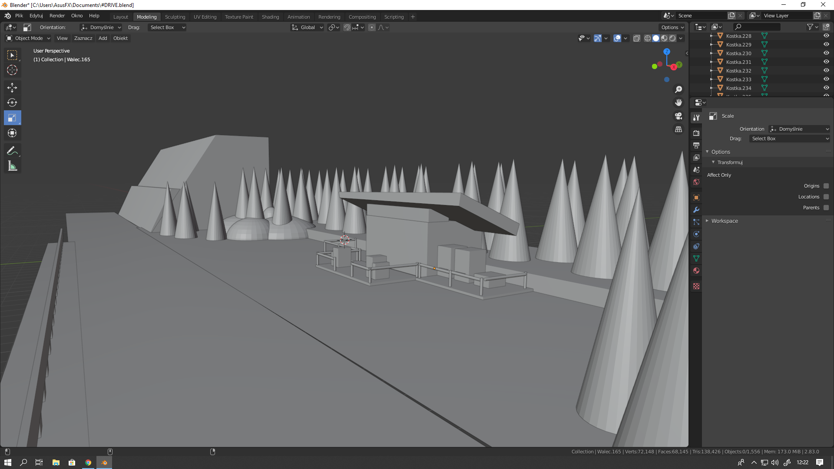Screen dimensions: 834x469
Task: Switch to the Sculpting workspace tab
Action: pyautogui.click(x=175, y=17)
